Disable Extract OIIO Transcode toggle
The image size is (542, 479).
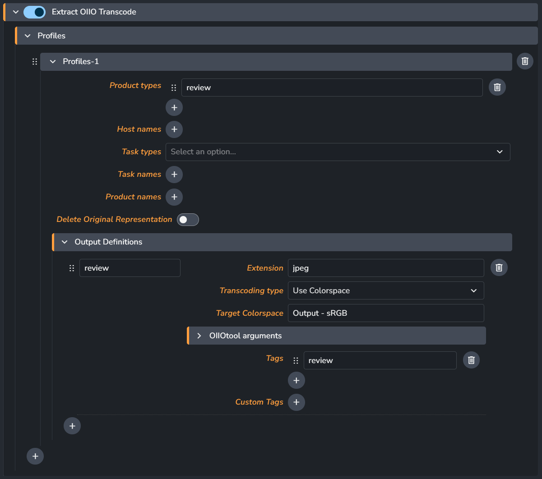pyautogui.click(x=35, y=12)
